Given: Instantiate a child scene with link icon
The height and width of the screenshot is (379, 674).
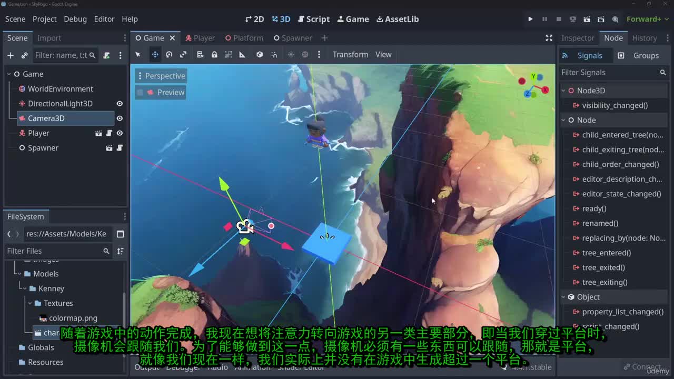Looking at the screenshot, I should click(24, 55).
